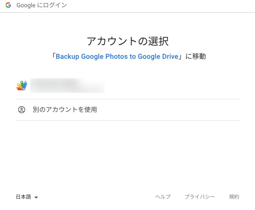Image resolution: width=255 pixels, height=210 pixels.
Task: Click the opening 「 bracket before Backup
Action: (53, 56)
